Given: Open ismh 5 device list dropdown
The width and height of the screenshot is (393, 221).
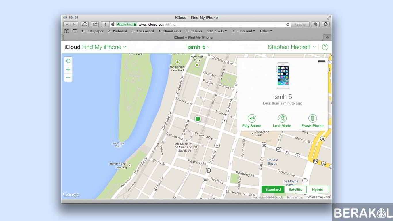Looking at the screenshot, I should pos(199,47).
